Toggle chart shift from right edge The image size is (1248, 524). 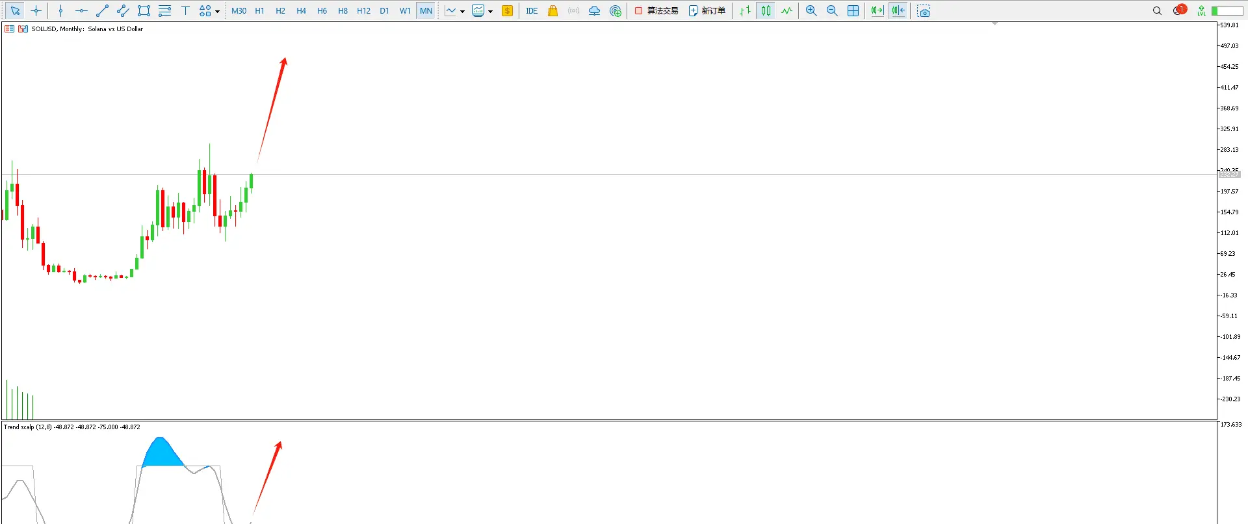pyautogui.click(x=898, y=10)
